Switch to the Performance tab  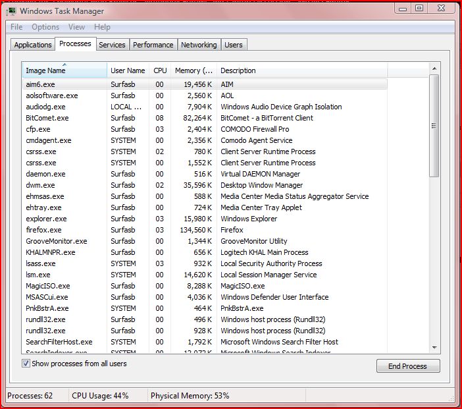coord(153,45)
